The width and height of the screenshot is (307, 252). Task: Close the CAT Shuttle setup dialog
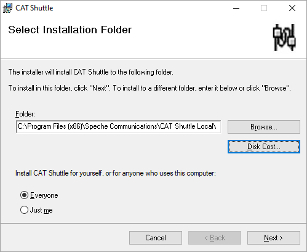click(x=292, y=8)
